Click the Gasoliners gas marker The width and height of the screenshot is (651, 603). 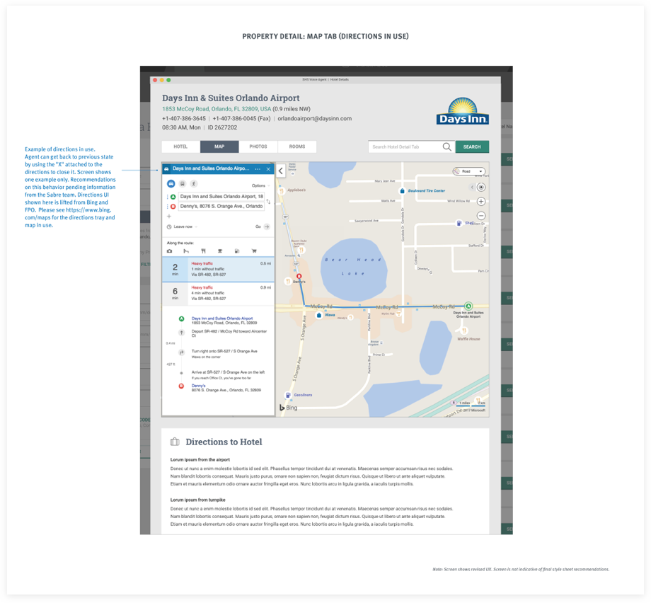(287, 395)
